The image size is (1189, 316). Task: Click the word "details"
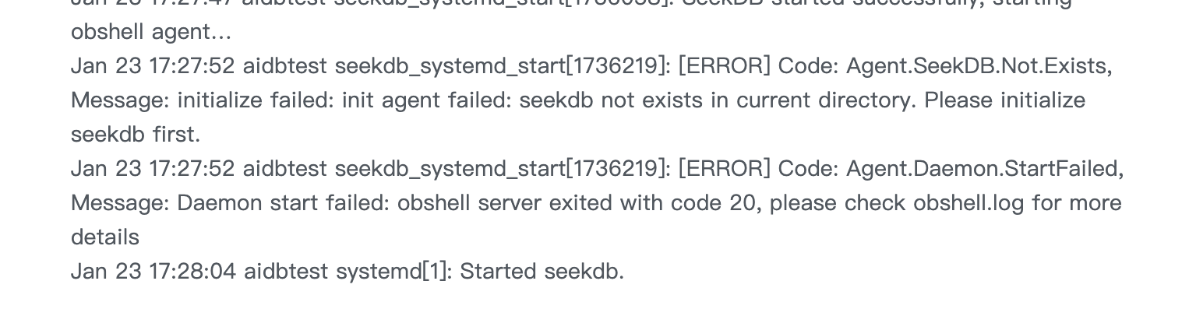pos(105,237)
